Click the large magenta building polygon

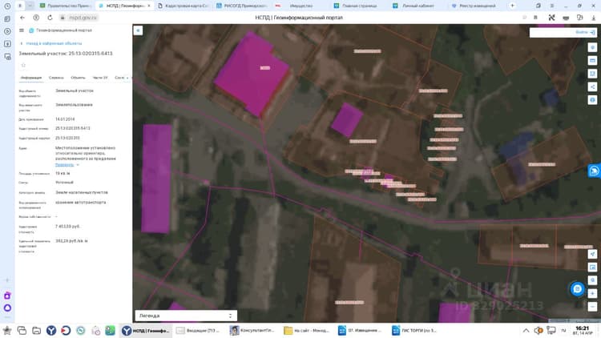251,74
